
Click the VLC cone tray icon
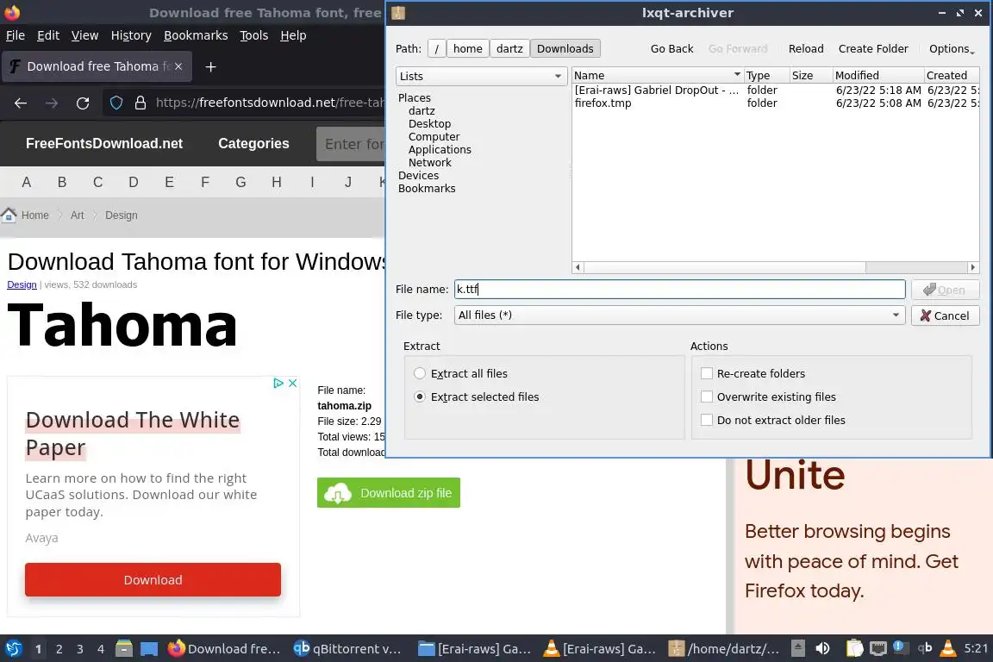pyautogui.click(x=948, y=647)
